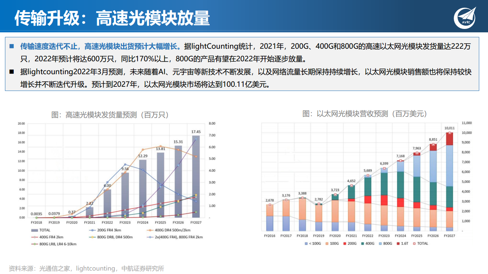Click chart title 图：高速光模块发货量预测（百万只）
This screenshot has height=274, width=488.
(110, 115)
